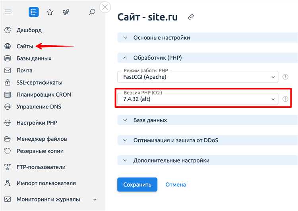
Task: Close the panel with X button
Action: pyautogui.click(x=105, y=8)
